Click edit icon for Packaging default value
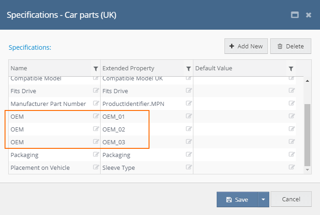 [x=292, y=155]
